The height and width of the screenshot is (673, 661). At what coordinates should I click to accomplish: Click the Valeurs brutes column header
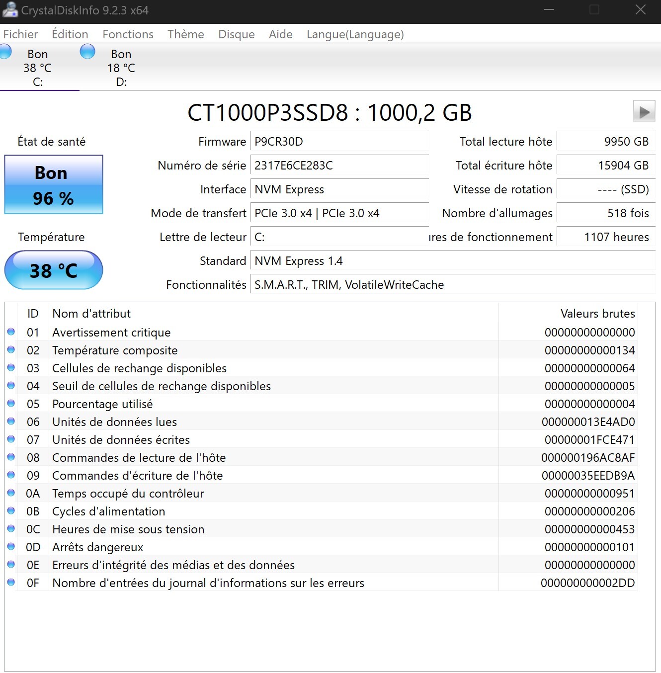point(568,314)
